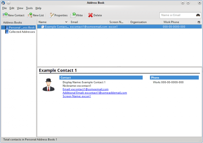Click the contact card icon in list row
Image resolution: width=203 pixels, height=143 pixels.
(43, 27)
